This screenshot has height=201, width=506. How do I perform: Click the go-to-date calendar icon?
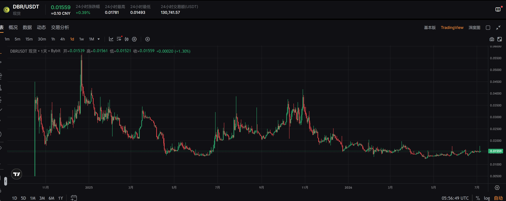tap(73, 198)
